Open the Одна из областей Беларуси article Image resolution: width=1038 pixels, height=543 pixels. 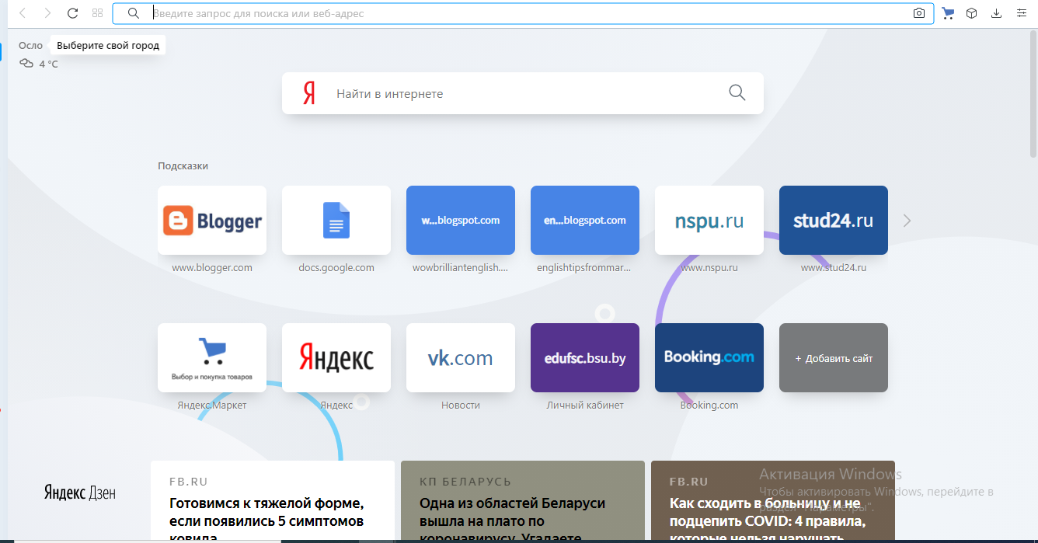(523, 501)
